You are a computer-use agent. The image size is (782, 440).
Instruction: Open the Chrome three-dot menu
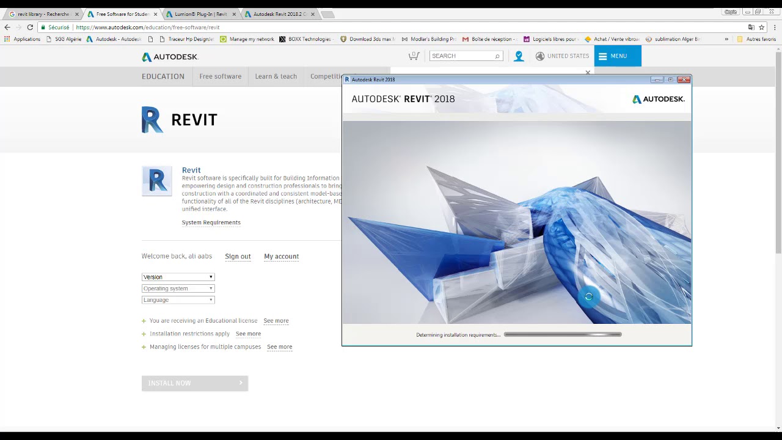(775, 28)
